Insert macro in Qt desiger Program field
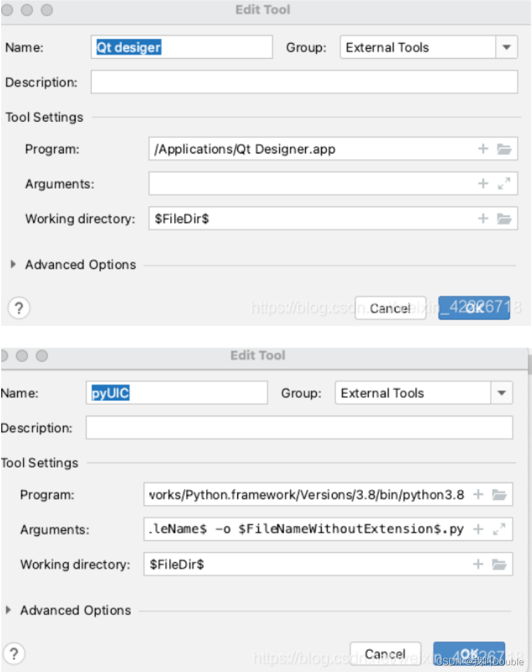The width and height of the screenshot is (532, 672). coord(483,149)
